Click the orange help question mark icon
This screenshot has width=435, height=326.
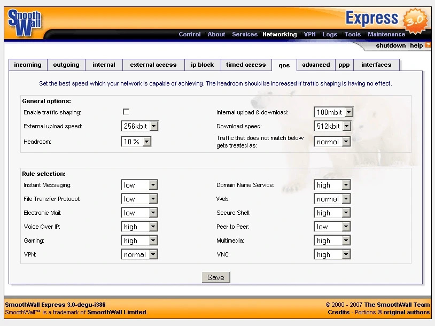(x=428, y=45)
